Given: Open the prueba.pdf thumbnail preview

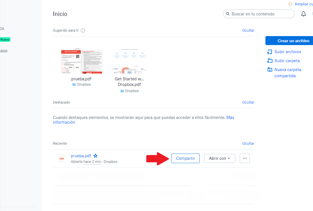Looking at the screenshot, I should point(81,61).
